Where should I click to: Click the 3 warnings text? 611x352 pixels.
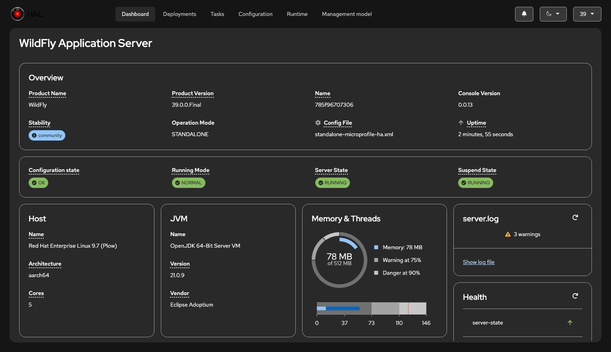pos(527,234)
